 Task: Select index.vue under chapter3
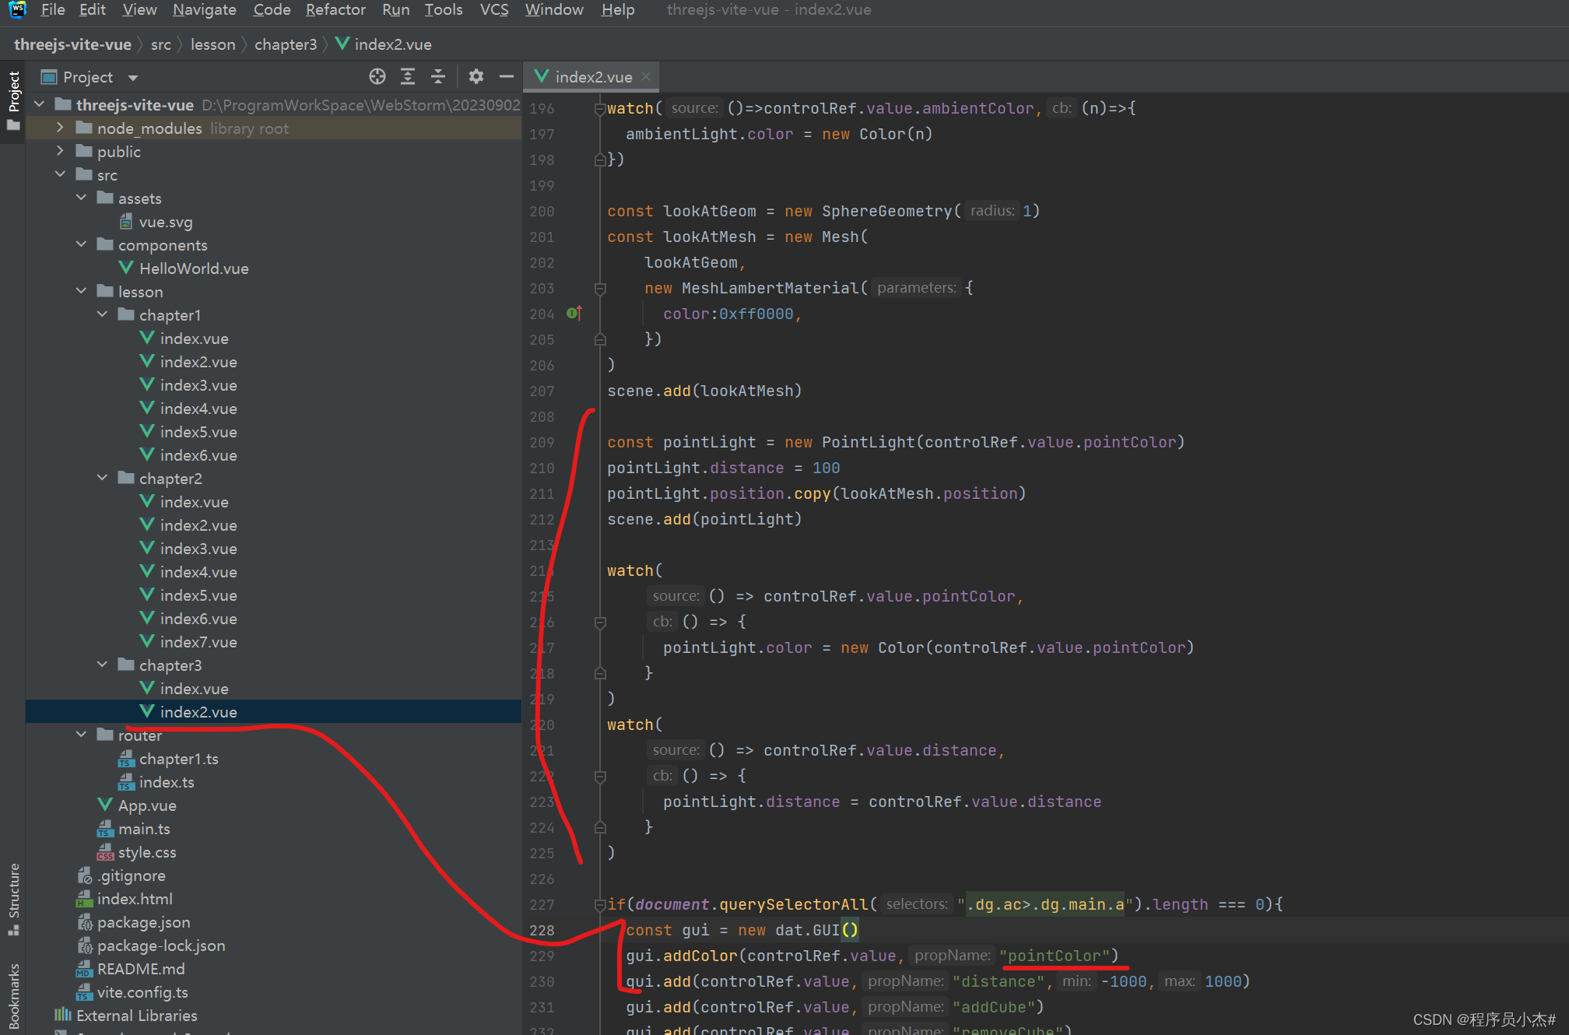(194, 689)
